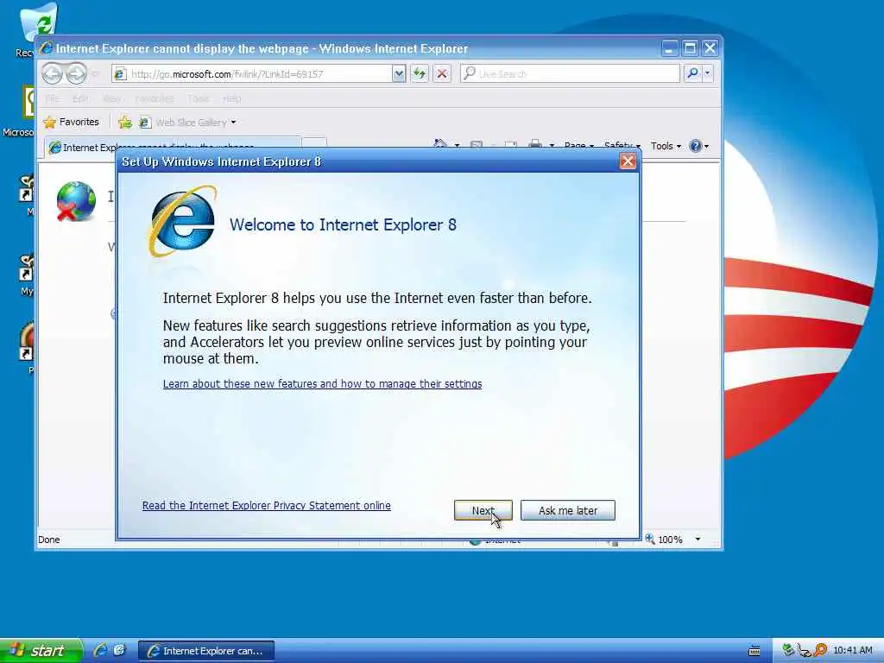
Task: Open the File menu in Internet Explorer
Action: click(53, 98)
